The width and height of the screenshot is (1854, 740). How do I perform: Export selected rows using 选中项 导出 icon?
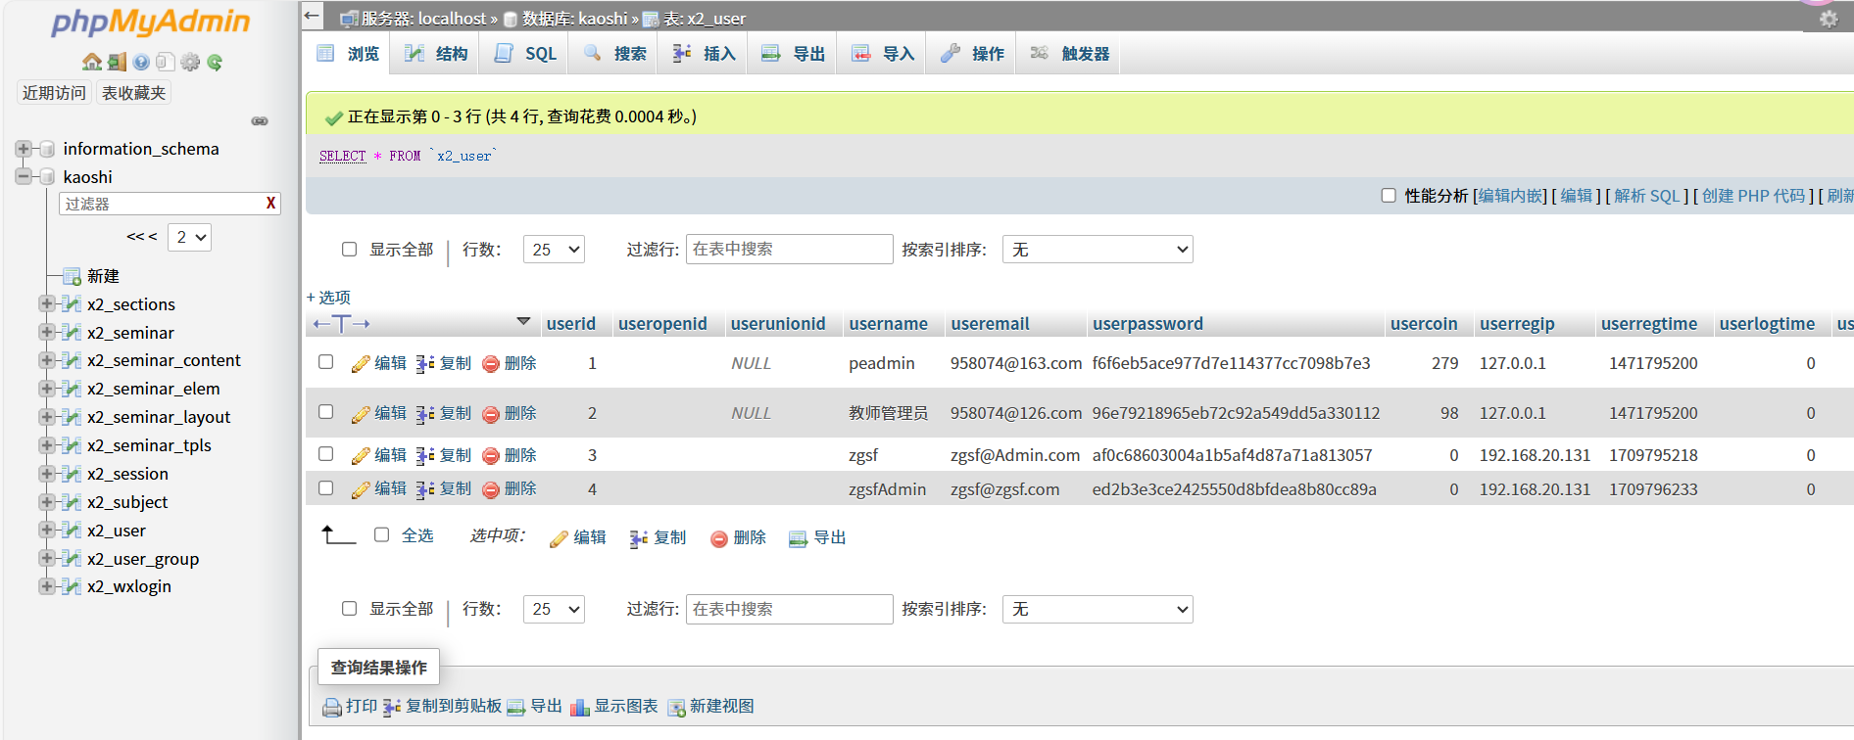click(x=798, y=538)
